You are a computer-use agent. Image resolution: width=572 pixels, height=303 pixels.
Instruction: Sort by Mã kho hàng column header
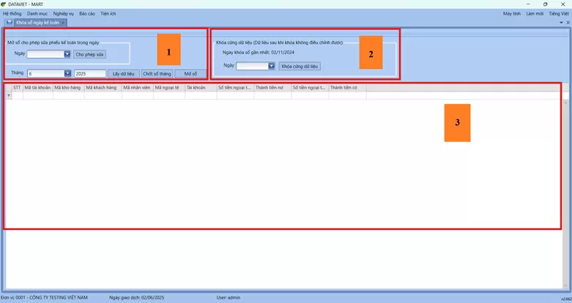(x=68, y=88)
